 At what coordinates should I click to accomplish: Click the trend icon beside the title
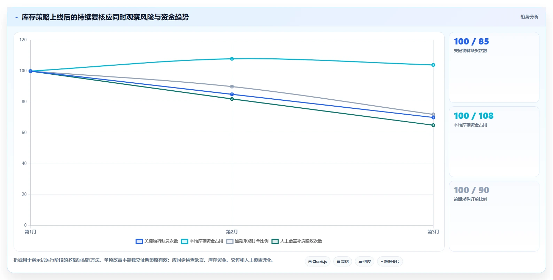click(x=16, y=17)
